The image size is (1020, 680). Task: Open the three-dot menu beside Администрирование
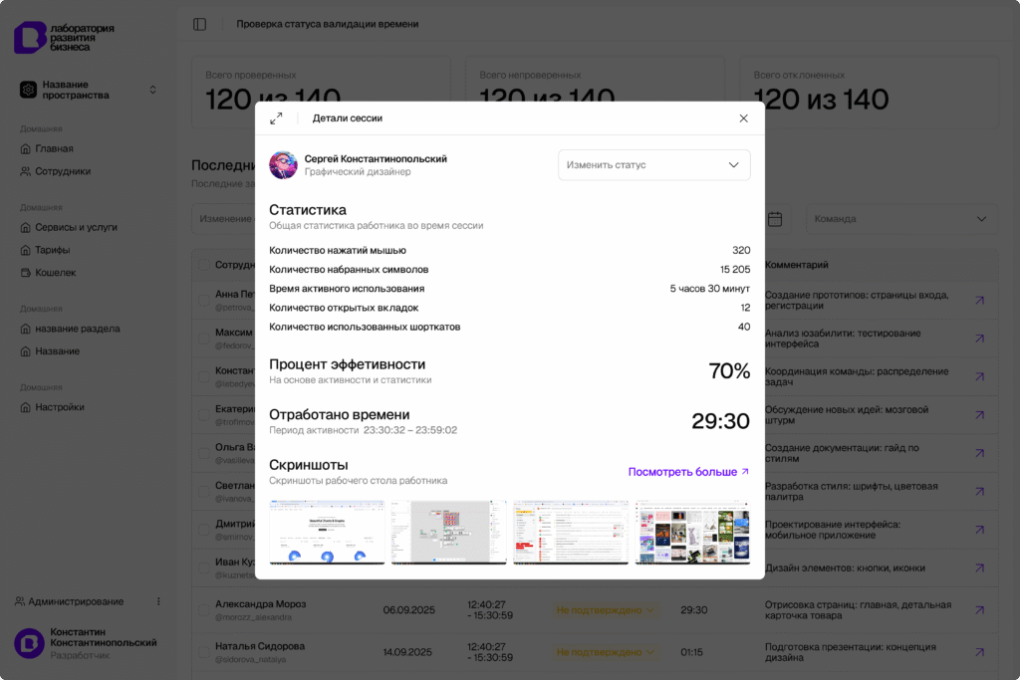click(158, 601)
